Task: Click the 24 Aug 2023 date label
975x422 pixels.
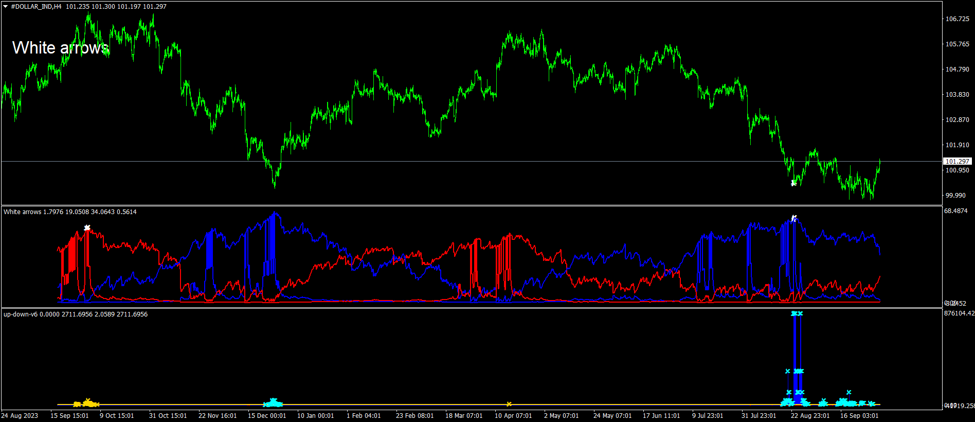Action: coord(20,416)
